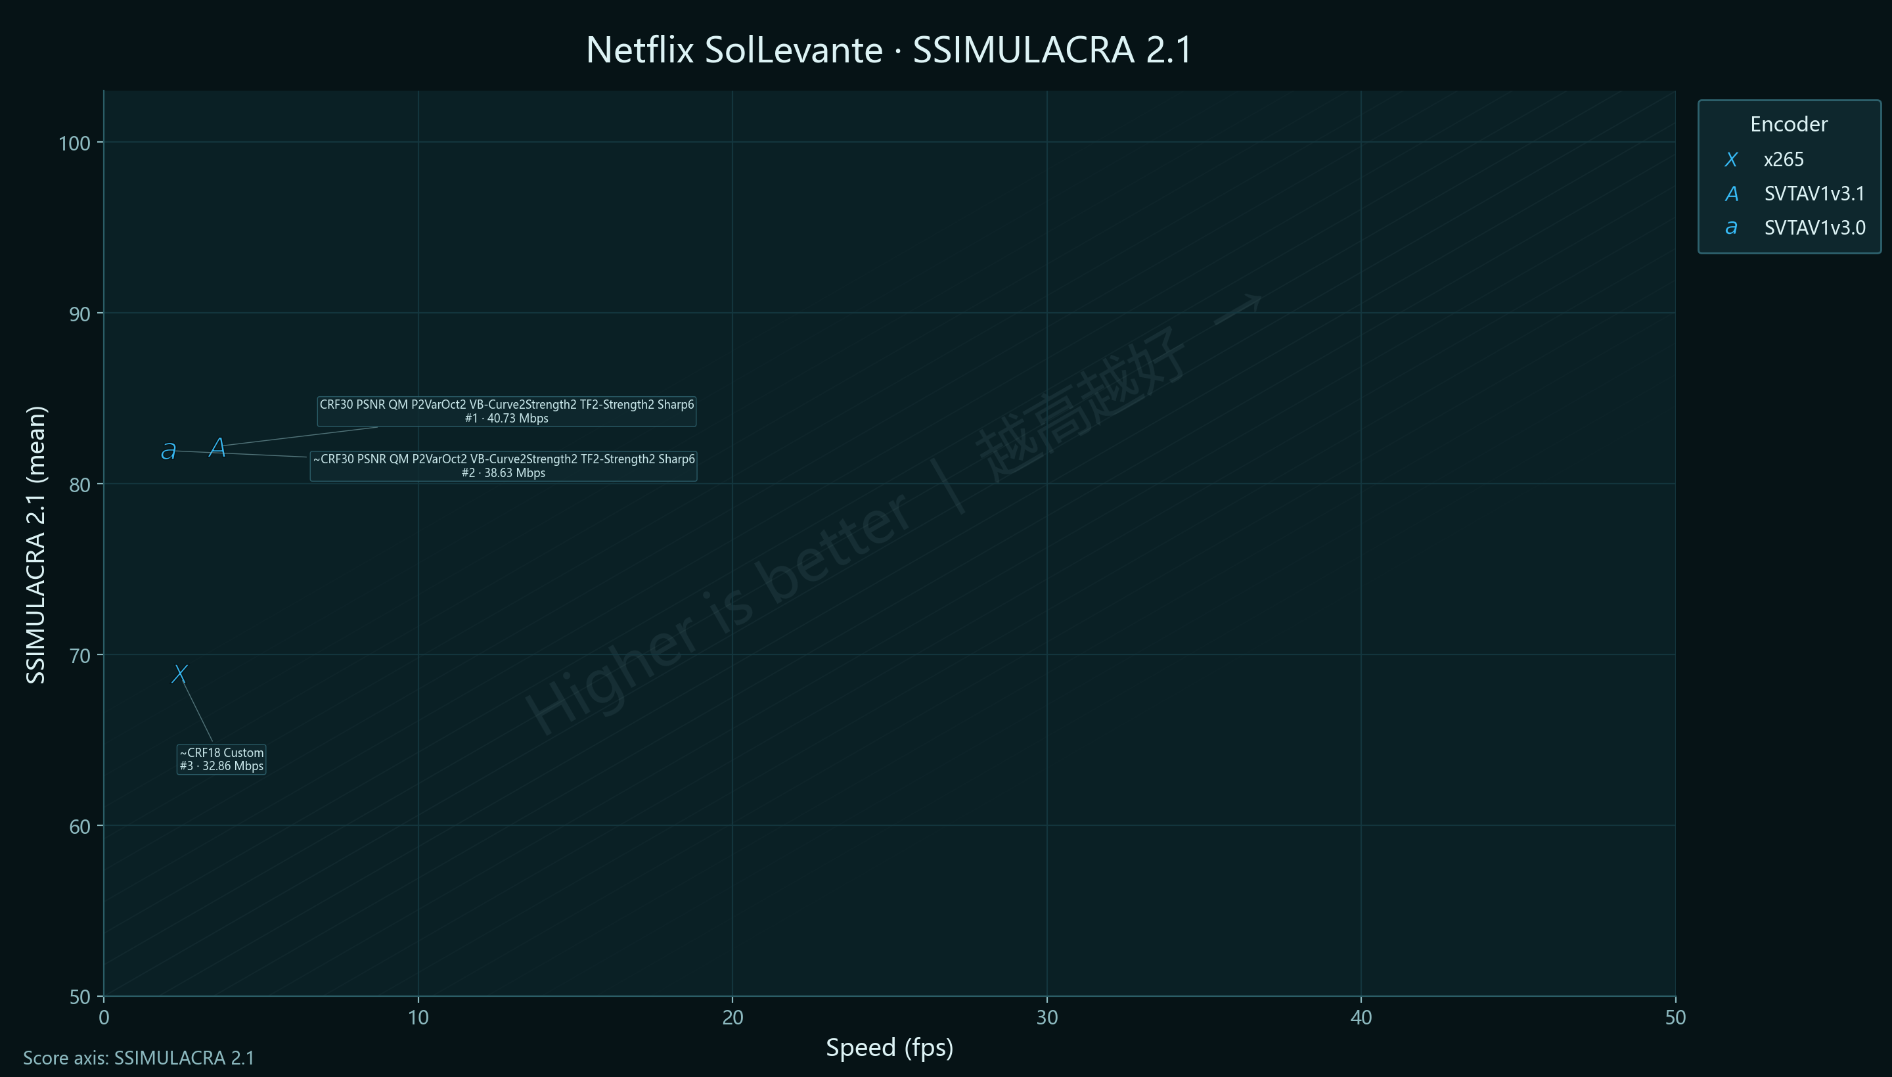This screenshot has width=1892, height=1077.
Task: Click the x-axis tick label 30
Action: click(x=1047, y=1018)
